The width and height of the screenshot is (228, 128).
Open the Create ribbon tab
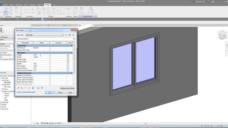click(5, 5)
